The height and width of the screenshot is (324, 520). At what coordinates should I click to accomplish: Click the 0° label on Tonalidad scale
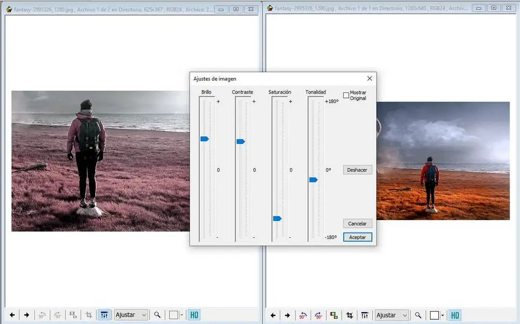pos(328,170)
